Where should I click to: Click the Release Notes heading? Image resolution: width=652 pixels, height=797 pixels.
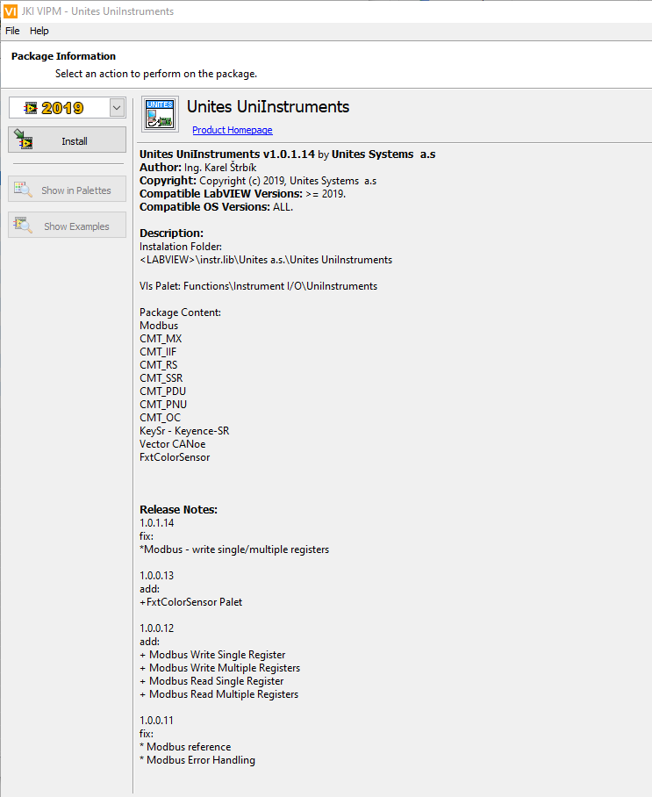(x=178, y=509)
